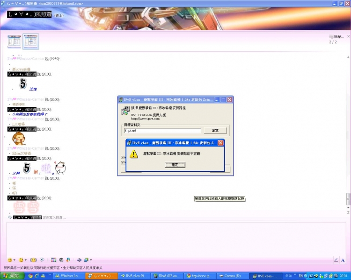Open the Windows 開始 Start menu

[12, 276]
